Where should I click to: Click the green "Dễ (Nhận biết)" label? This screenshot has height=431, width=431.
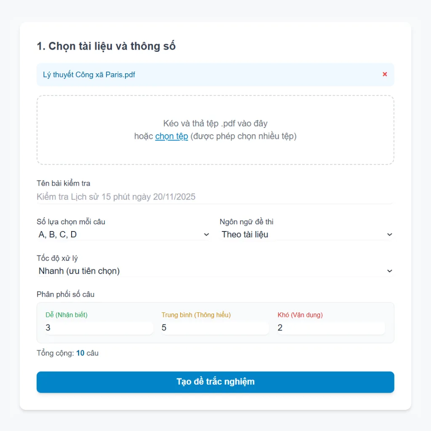click(67, 315)
